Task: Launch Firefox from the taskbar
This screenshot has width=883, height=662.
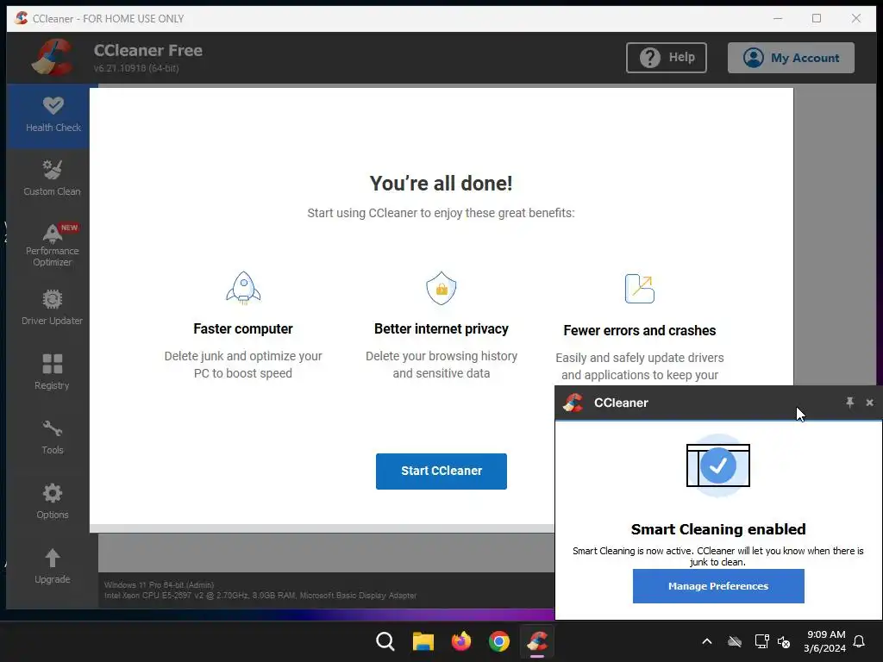Action: (461, 641)
